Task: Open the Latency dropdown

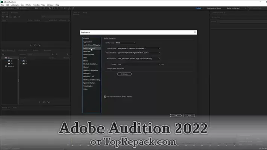Action: (139, 64)
